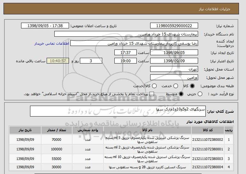Image resolution: width=246 pixels, height=174 pixels.
Task: Click quantity cell 100000
Action: tap(57, 149)
